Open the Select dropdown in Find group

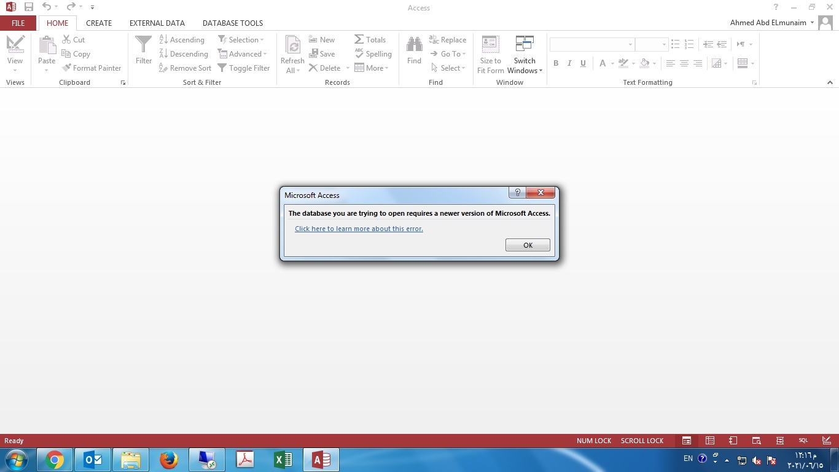pos(448,68)
